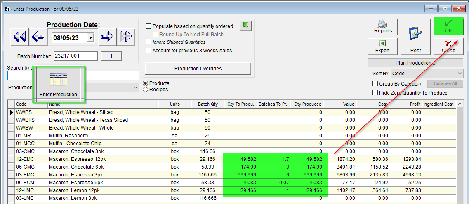Click the Profit column header
Screen dimensions: 469x204
pos(405,104)
